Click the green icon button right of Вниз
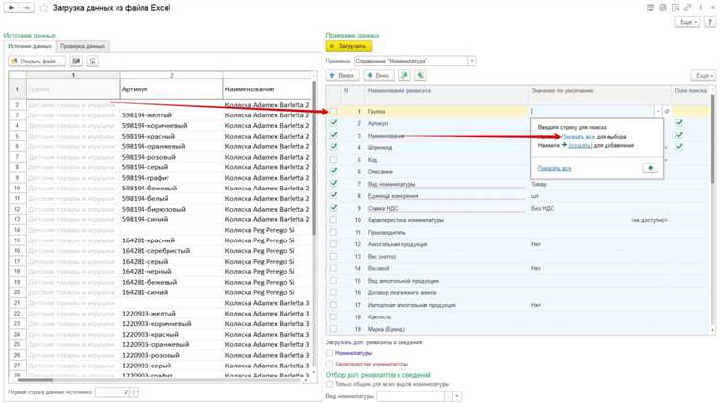The width and height of the screenshot is (722, 404). 404,75
